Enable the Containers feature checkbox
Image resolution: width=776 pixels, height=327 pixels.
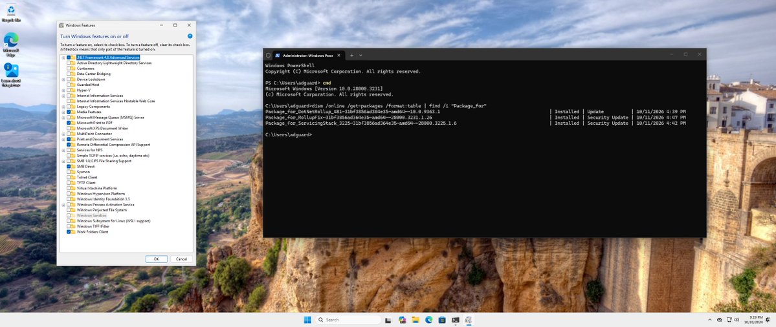click(69, 68)
